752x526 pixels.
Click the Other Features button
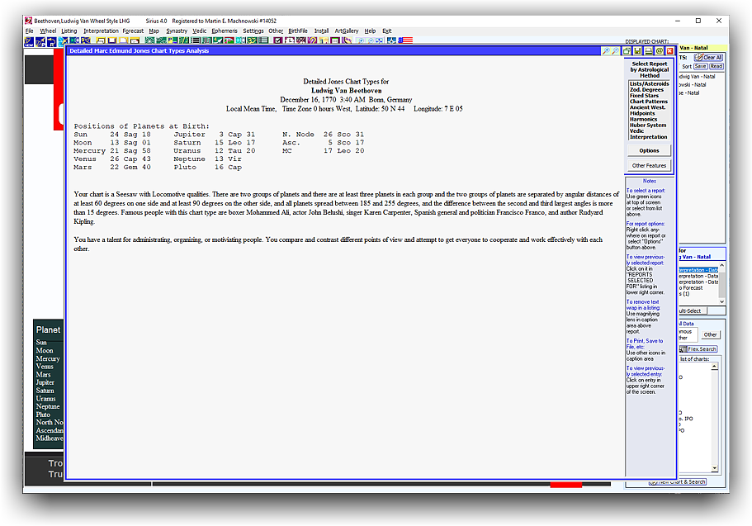[649, 166]
